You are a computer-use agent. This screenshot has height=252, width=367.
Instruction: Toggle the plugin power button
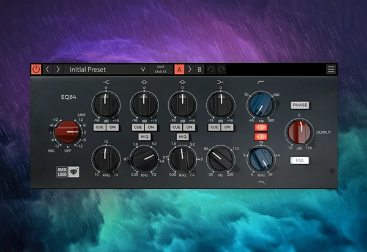(36, 70)
